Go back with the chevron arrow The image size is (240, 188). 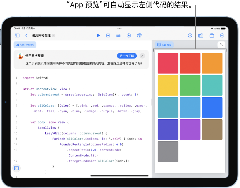tap(26, 36)
